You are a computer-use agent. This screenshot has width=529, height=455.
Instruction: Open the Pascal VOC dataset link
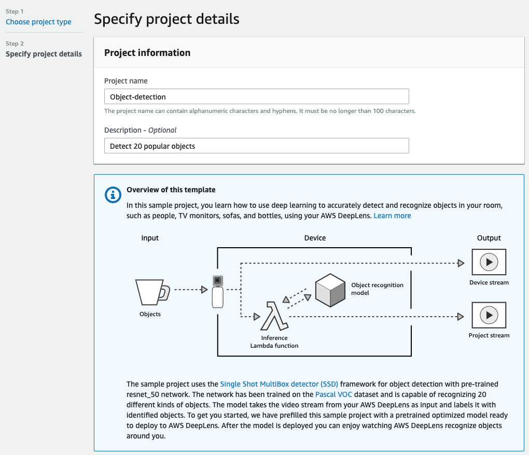coord(333,394)
